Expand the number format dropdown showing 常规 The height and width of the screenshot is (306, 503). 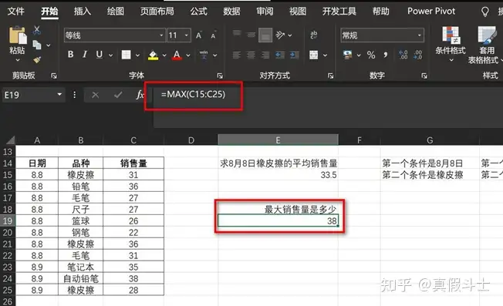click(x=419, y=35)
